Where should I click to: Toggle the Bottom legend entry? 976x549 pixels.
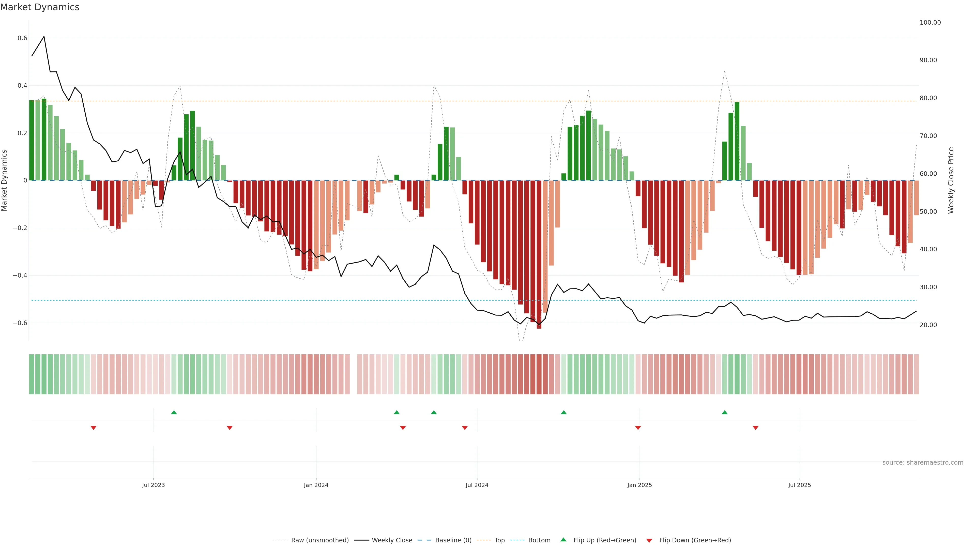(x=539, y=540)
